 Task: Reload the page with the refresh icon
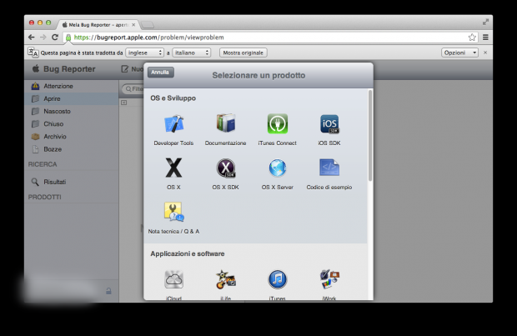coord(55,38)
